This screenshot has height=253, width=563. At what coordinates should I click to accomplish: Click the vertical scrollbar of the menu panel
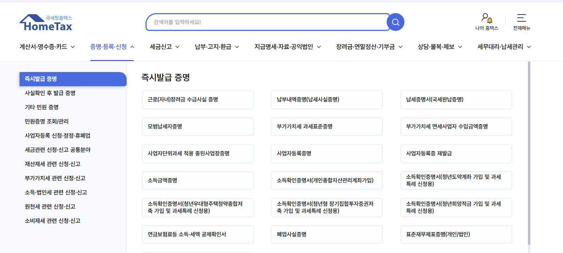click(529, 153)
